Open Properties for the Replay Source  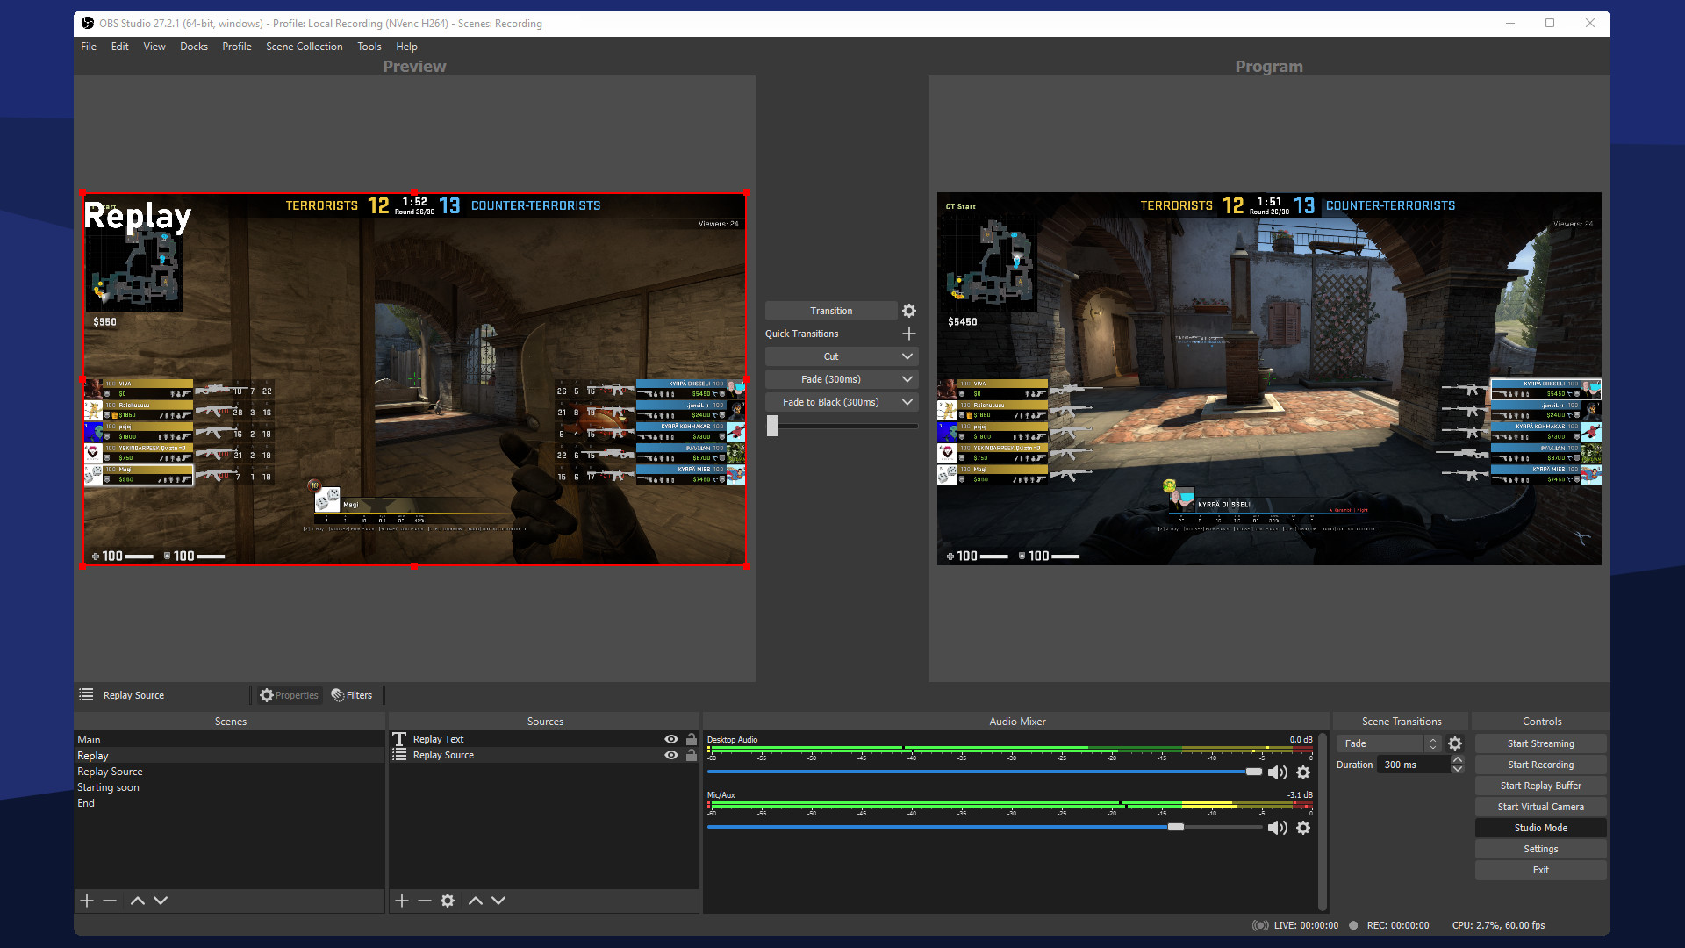point(289,694)
